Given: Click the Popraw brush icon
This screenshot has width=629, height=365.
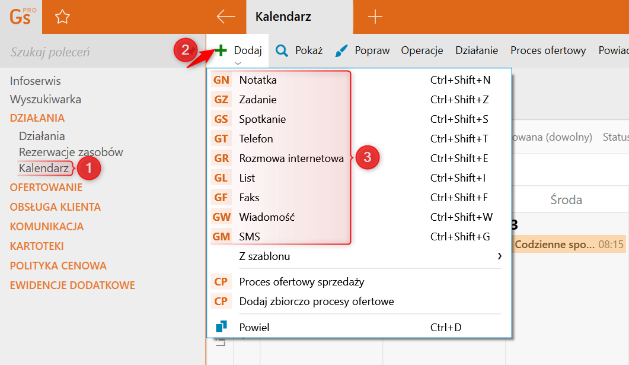Looking at the screenshot, I should pyautogui.click(x=341, y=50).
